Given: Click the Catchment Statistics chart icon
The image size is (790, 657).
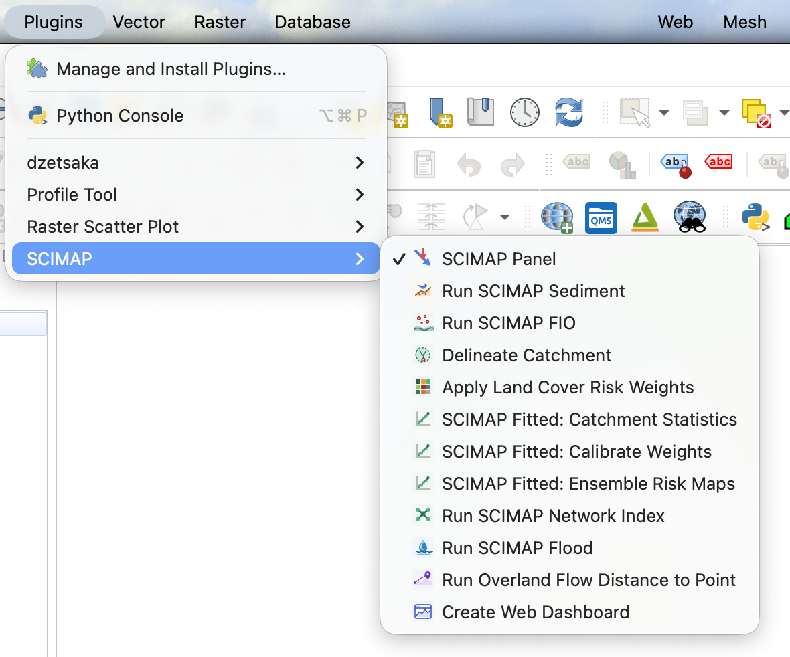Looking at the screenshot, I should [x=423, y=418].
